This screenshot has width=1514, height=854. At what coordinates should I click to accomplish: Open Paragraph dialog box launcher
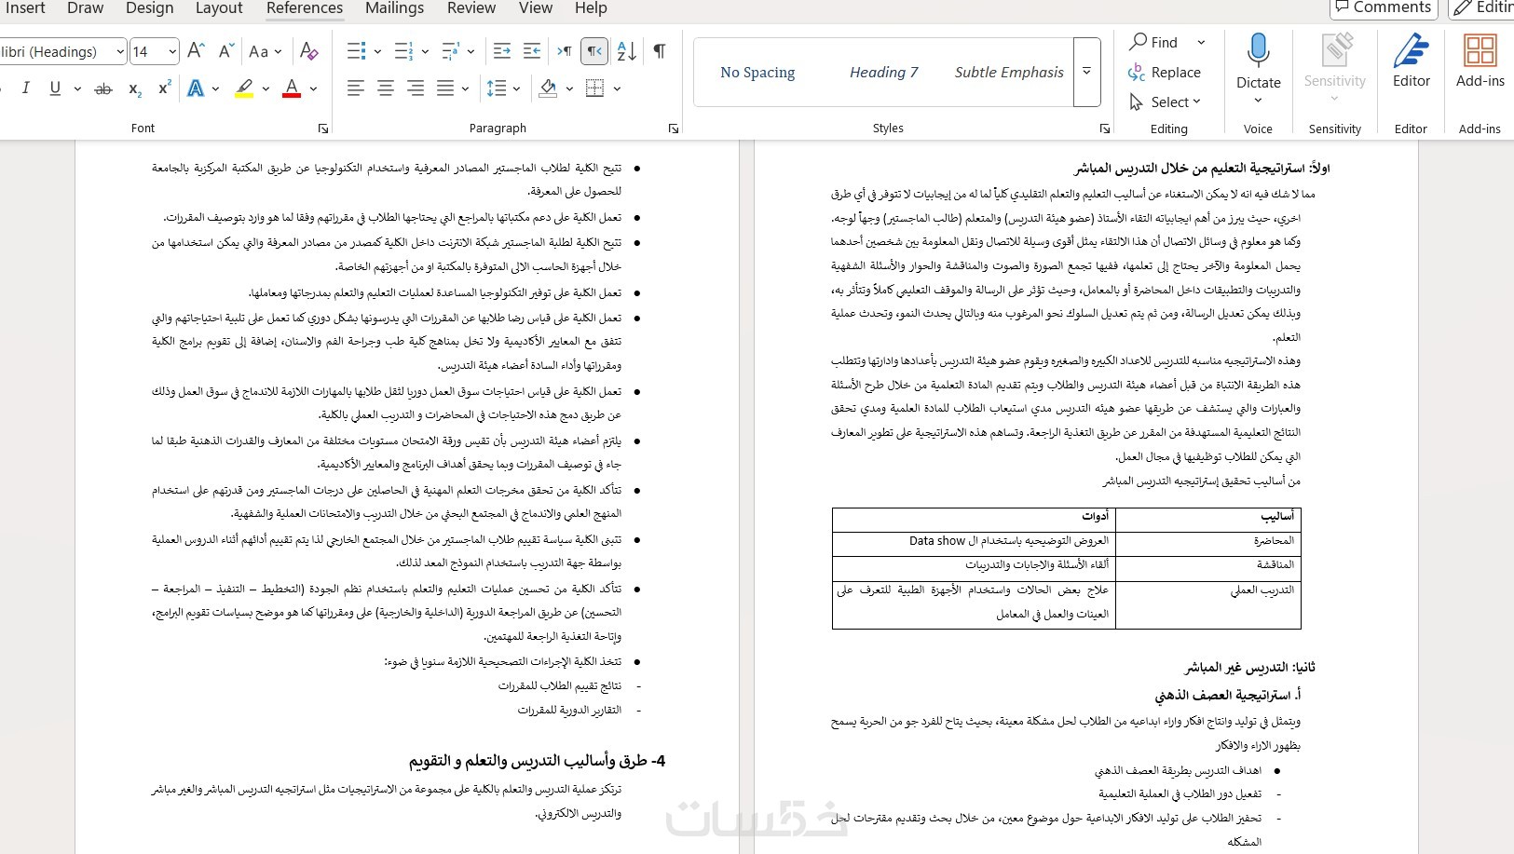click(x=674, y=129)
